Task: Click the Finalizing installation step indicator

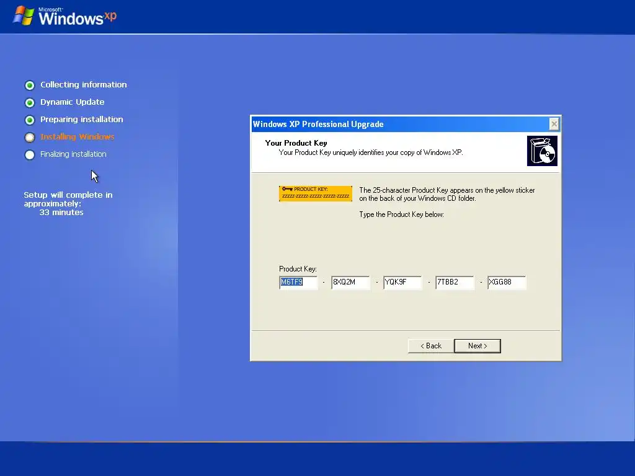Action: [x=30, y=155]
